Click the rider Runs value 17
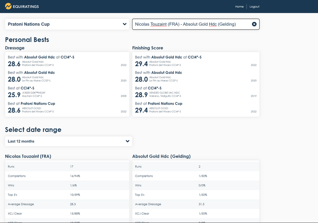The height and width of the screenshot is (223, 318). (x=71, y=166)
